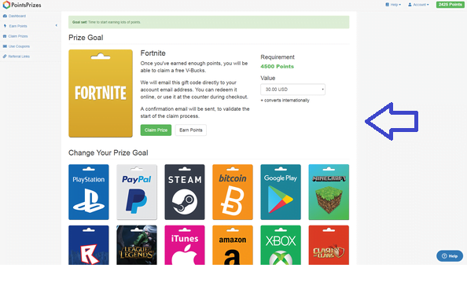Screen dimensions: 467x286
Task: Open the Help dropdown in header
Action: pos(393,5)
